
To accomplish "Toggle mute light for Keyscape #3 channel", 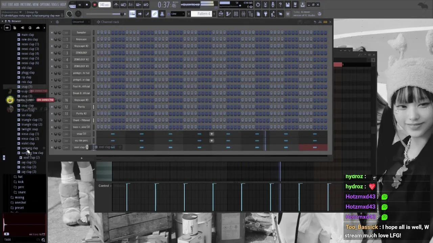I will pyautogui.click(x=52, y=100).
